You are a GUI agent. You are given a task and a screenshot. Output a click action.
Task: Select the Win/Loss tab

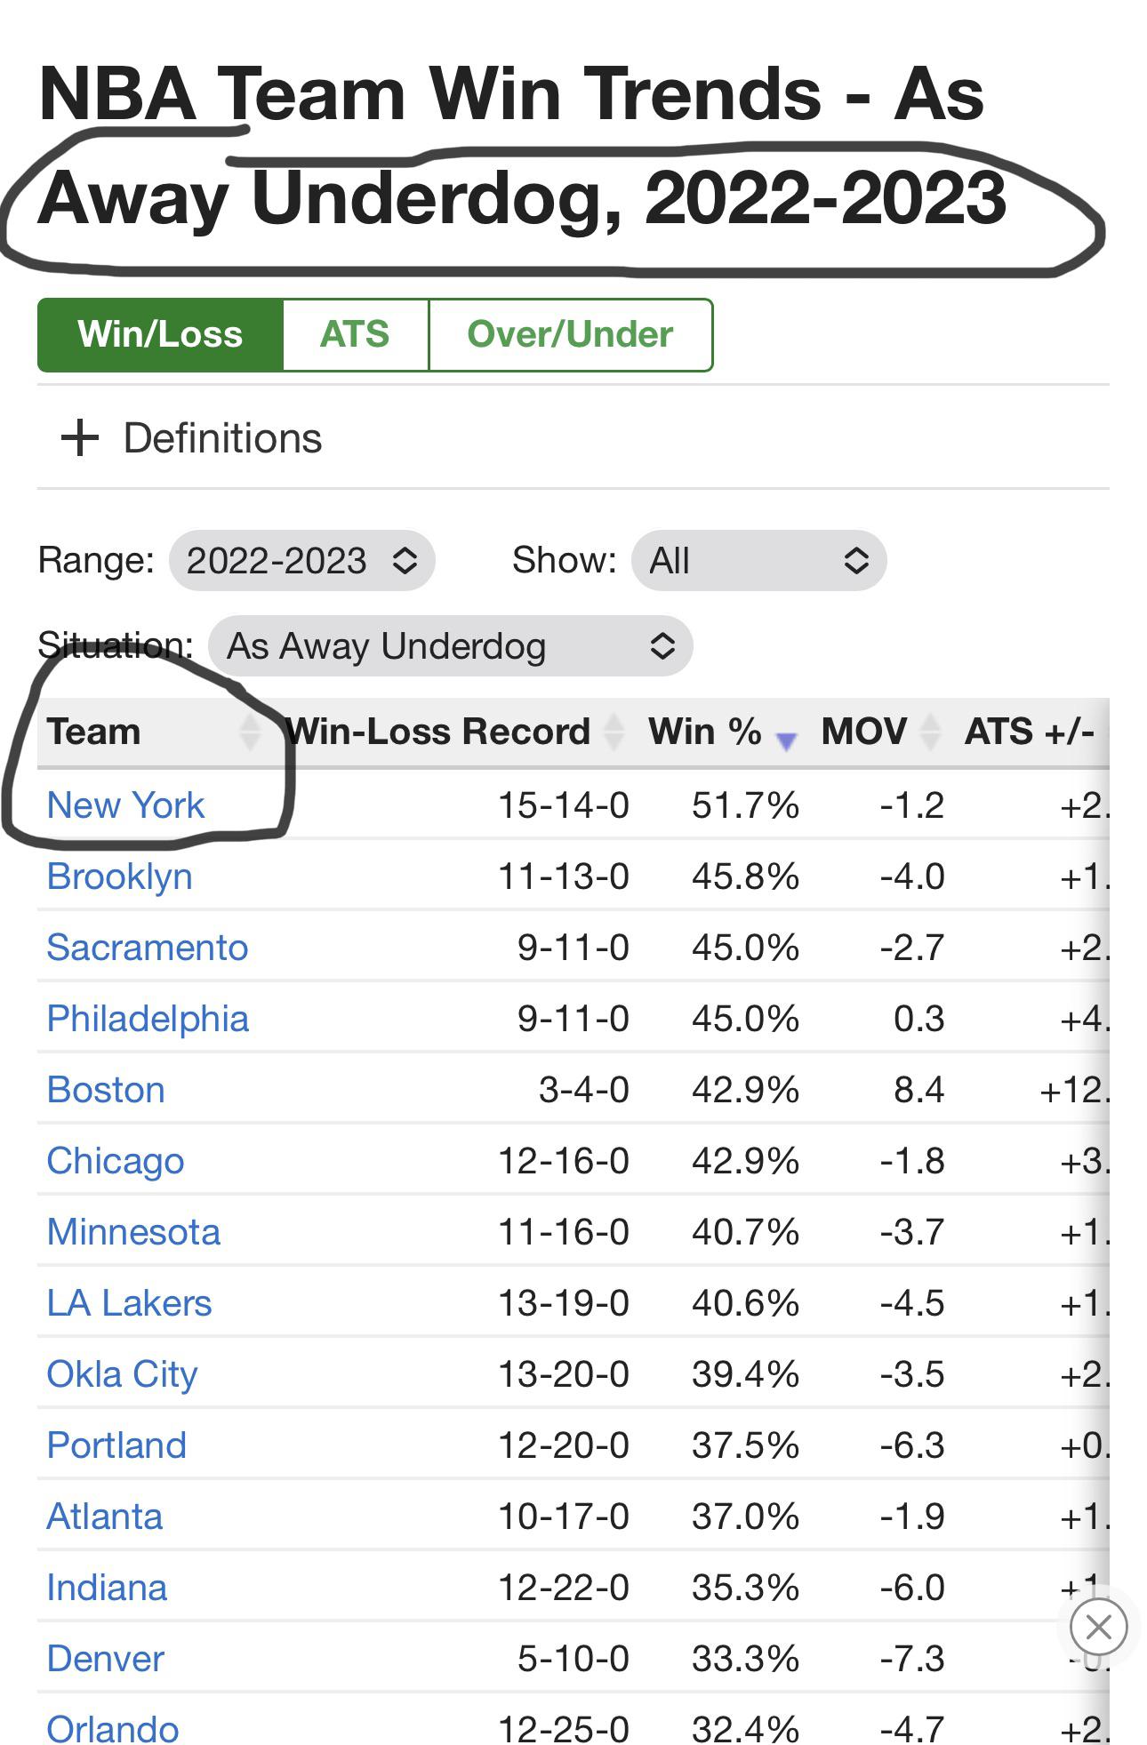[x=160, y=335]
